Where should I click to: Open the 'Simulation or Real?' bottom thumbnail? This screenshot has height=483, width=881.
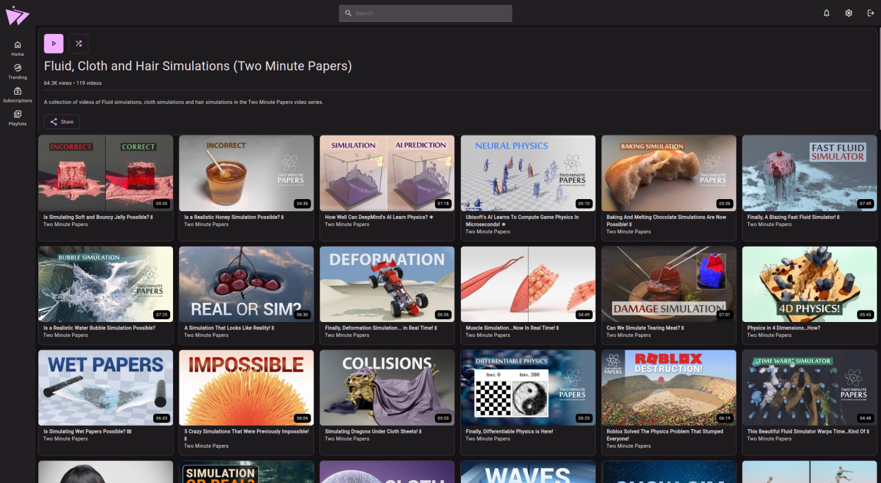pyautogui.click(x=246, y=472)
